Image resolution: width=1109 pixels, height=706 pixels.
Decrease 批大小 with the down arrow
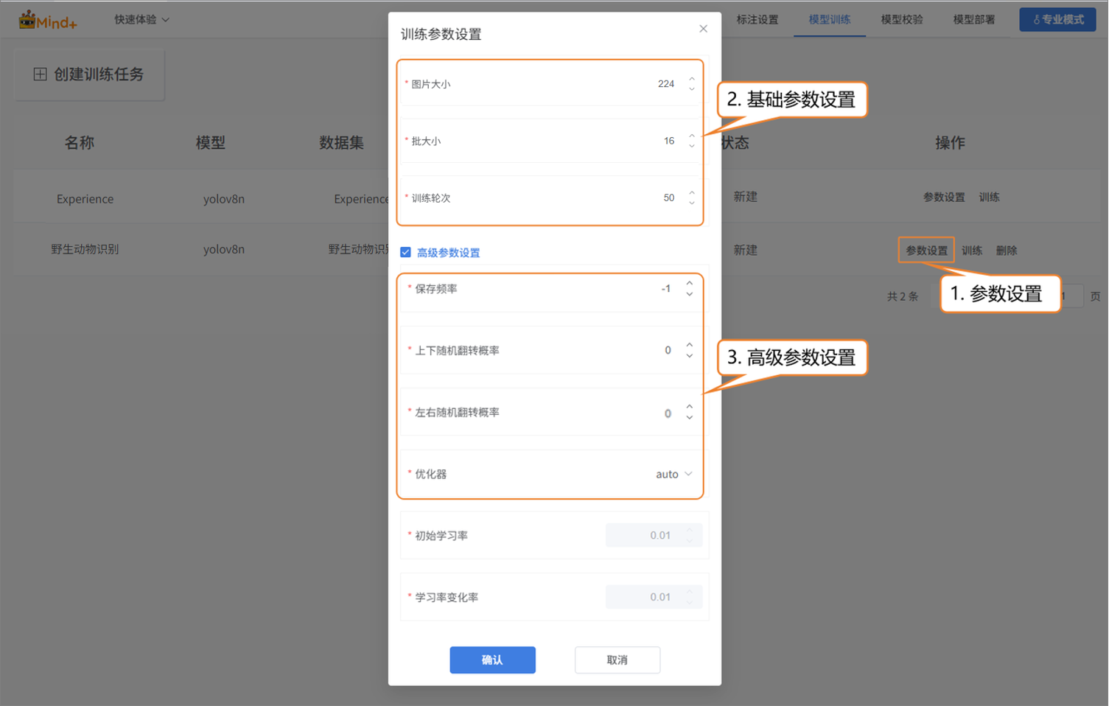[x=691, y=146]
